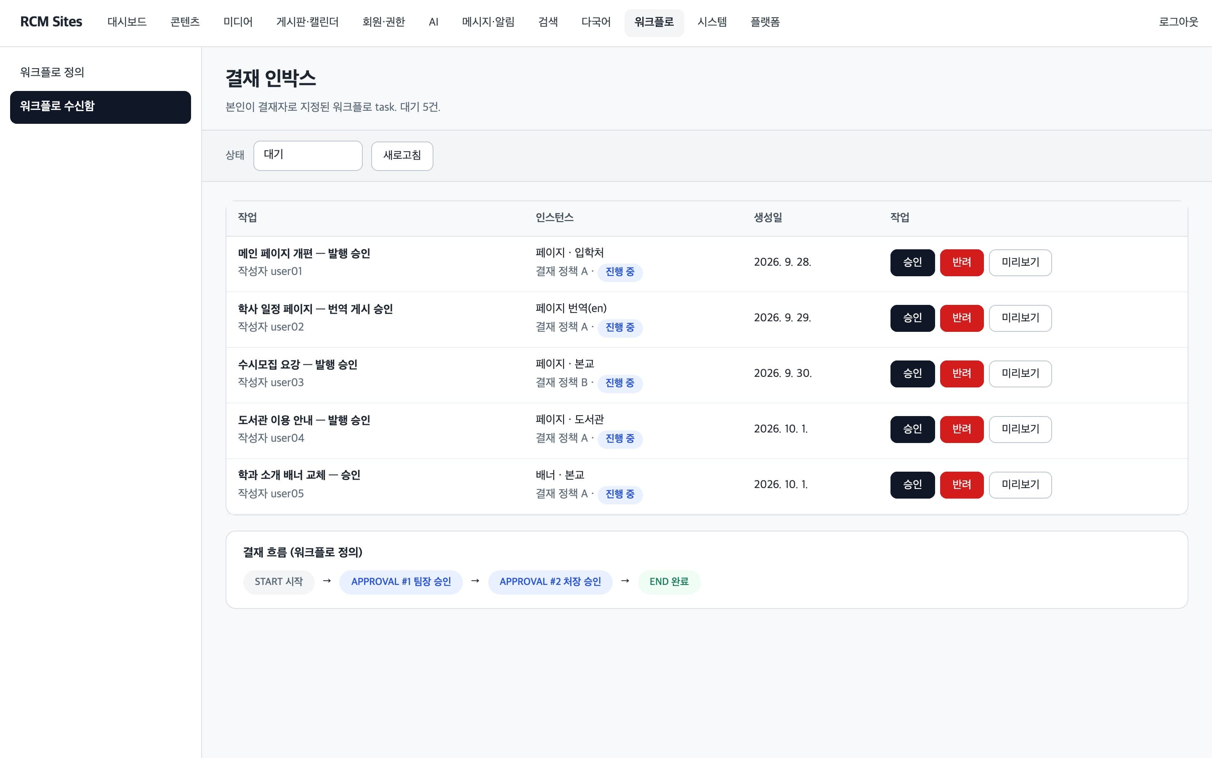Click task title 학사 일정 페이지 — 번역 게시 승인
Screen dimensions: 1212x758
click(315, 310)
